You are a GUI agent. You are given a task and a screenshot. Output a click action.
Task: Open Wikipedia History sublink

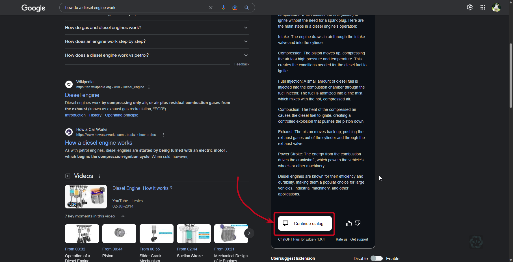click(95, 115)
